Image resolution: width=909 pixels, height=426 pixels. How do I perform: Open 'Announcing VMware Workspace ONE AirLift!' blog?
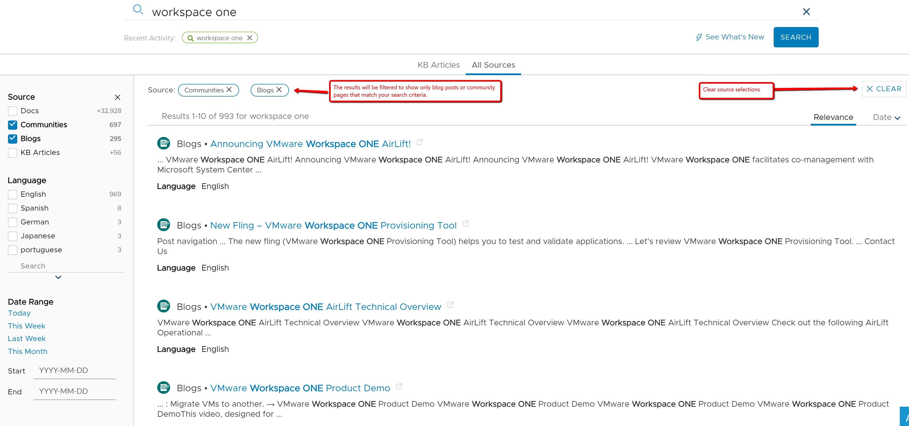click(311, 144)
